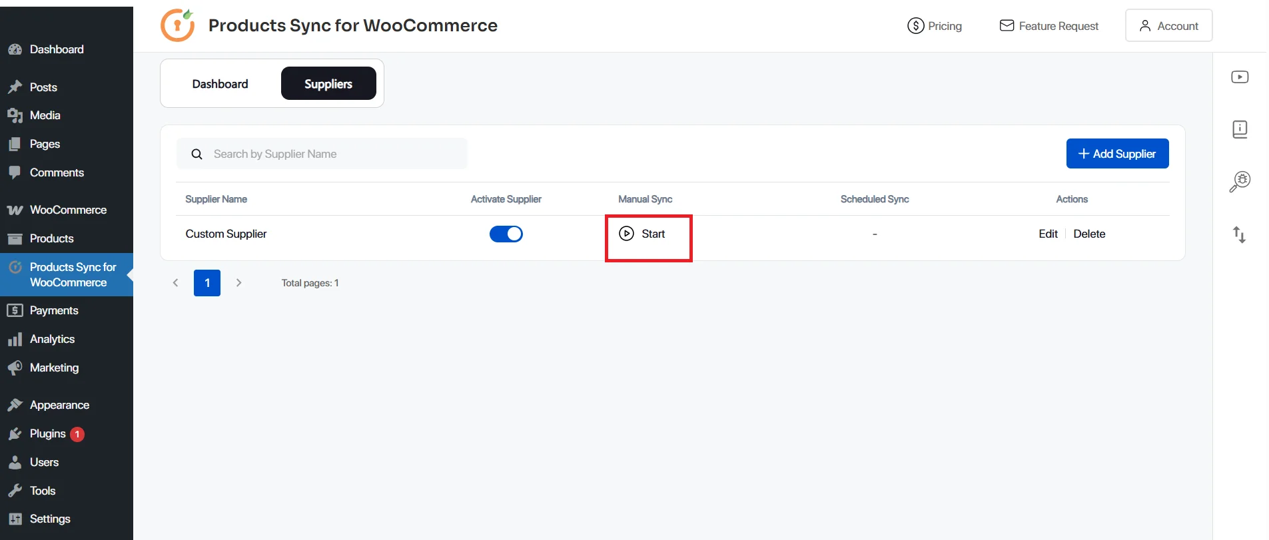The image size is (1269, 540).
Task: Open the info documentation icon in right panel
Action: (1240, 129)
